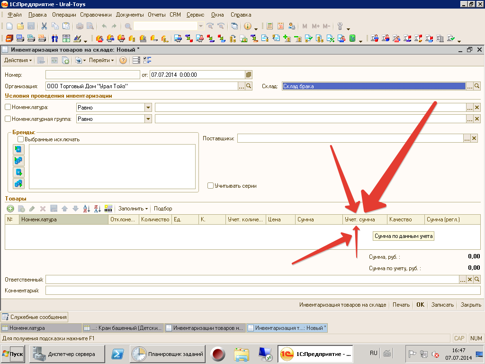The height and width of the screenshot is (364, 485).
Task: Click move row down arrow icon
Action: tap(75, 209)
